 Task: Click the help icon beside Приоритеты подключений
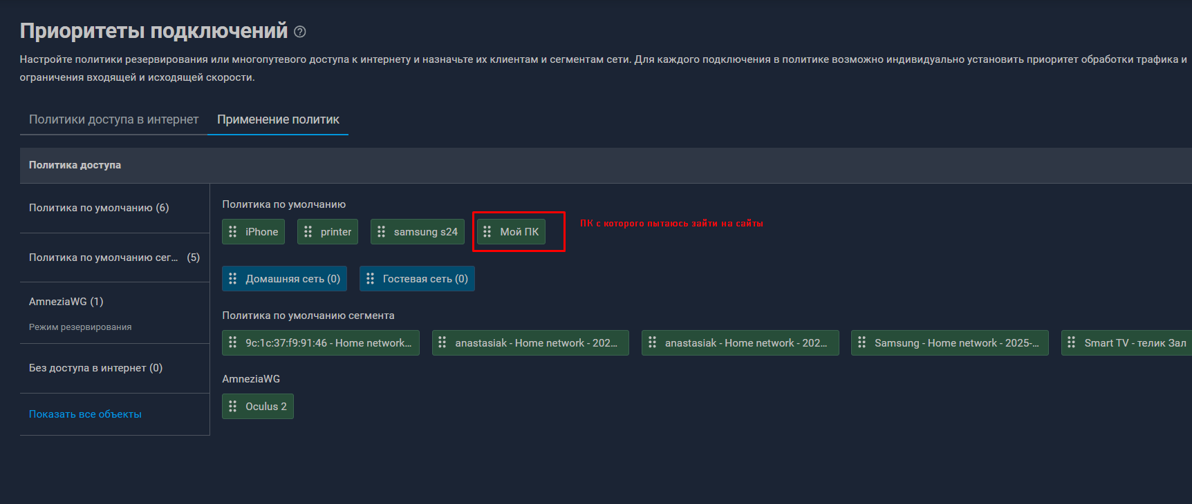(x=300, y=32)
